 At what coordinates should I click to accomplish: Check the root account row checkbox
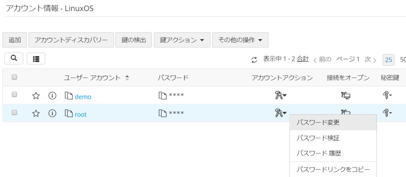tap(14, 113)
